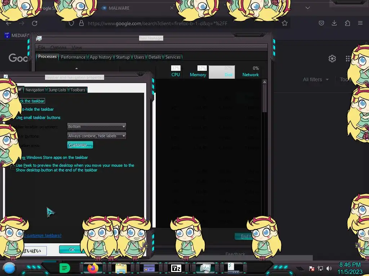Click the Firefox back arrow

click(9, 23)
